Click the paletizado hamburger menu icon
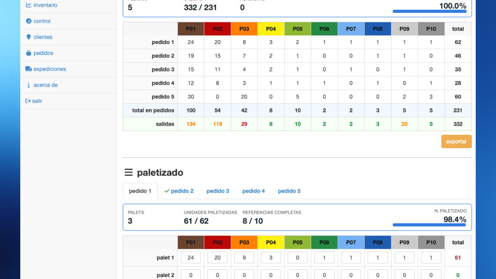The height and width of the screenshot is (279, 496). tap(129, 173)
